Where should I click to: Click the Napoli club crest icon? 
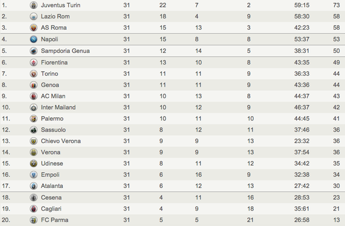coord(33,39)
